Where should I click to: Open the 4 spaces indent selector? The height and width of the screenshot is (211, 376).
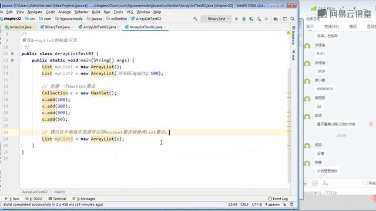coord(272,205)
